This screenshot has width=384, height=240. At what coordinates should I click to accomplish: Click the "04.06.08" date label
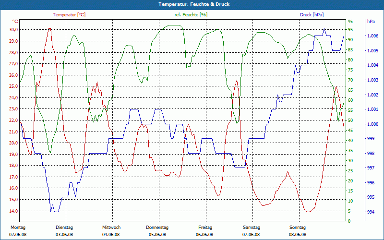[111, 235]
